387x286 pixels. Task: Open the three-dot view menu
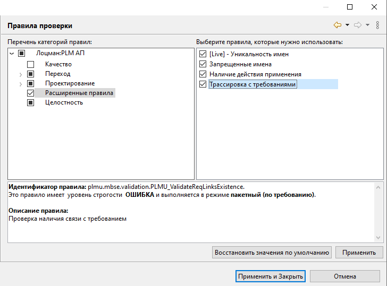pos(377,25)
